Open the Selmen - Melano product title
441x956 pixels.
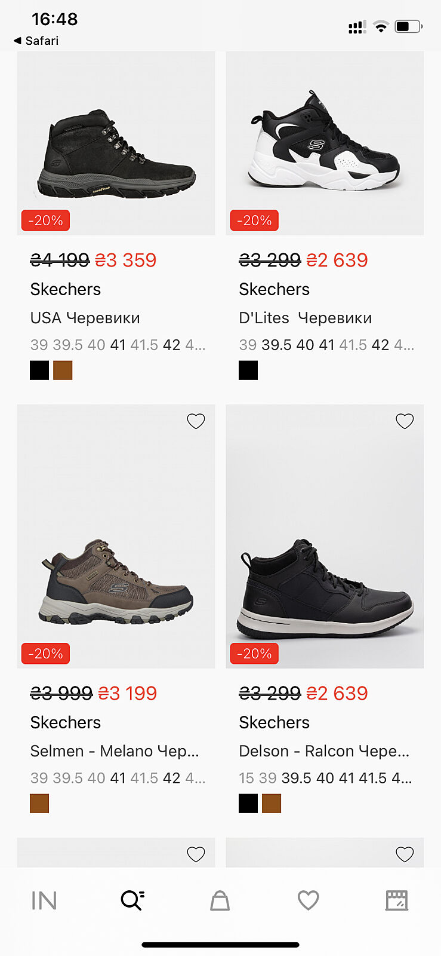click(115, 751)
